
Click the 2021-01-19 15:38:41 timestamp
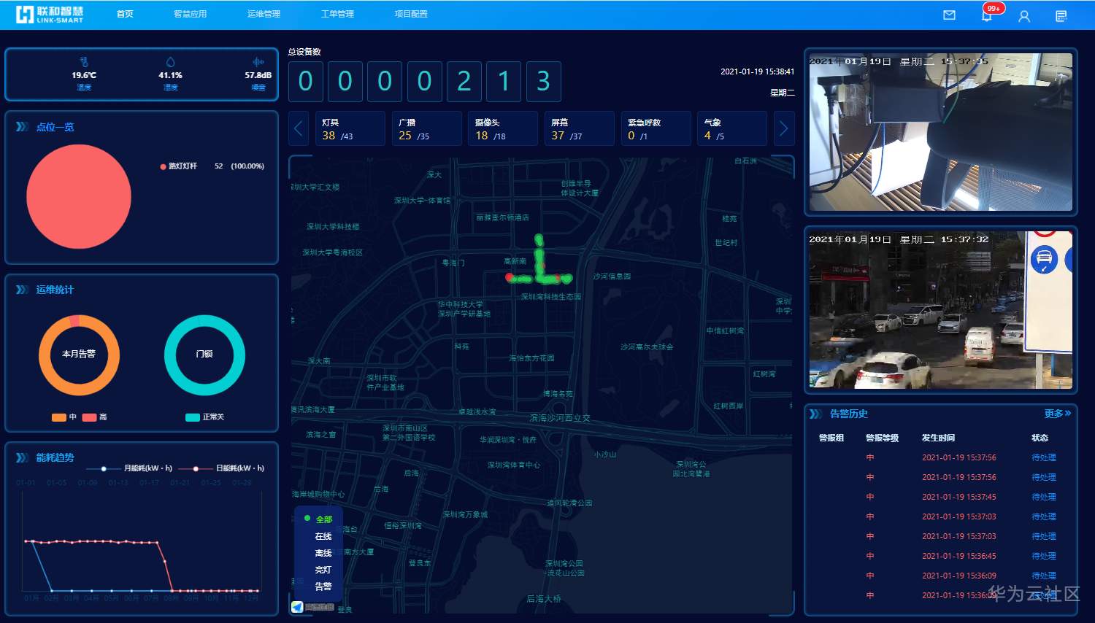(758, 71)
